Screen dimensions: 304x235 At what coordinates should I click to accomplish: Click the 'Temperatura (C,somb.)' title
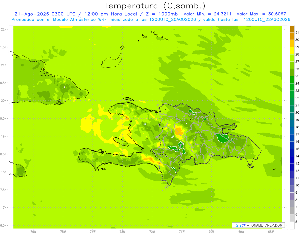tap(155, 6)
